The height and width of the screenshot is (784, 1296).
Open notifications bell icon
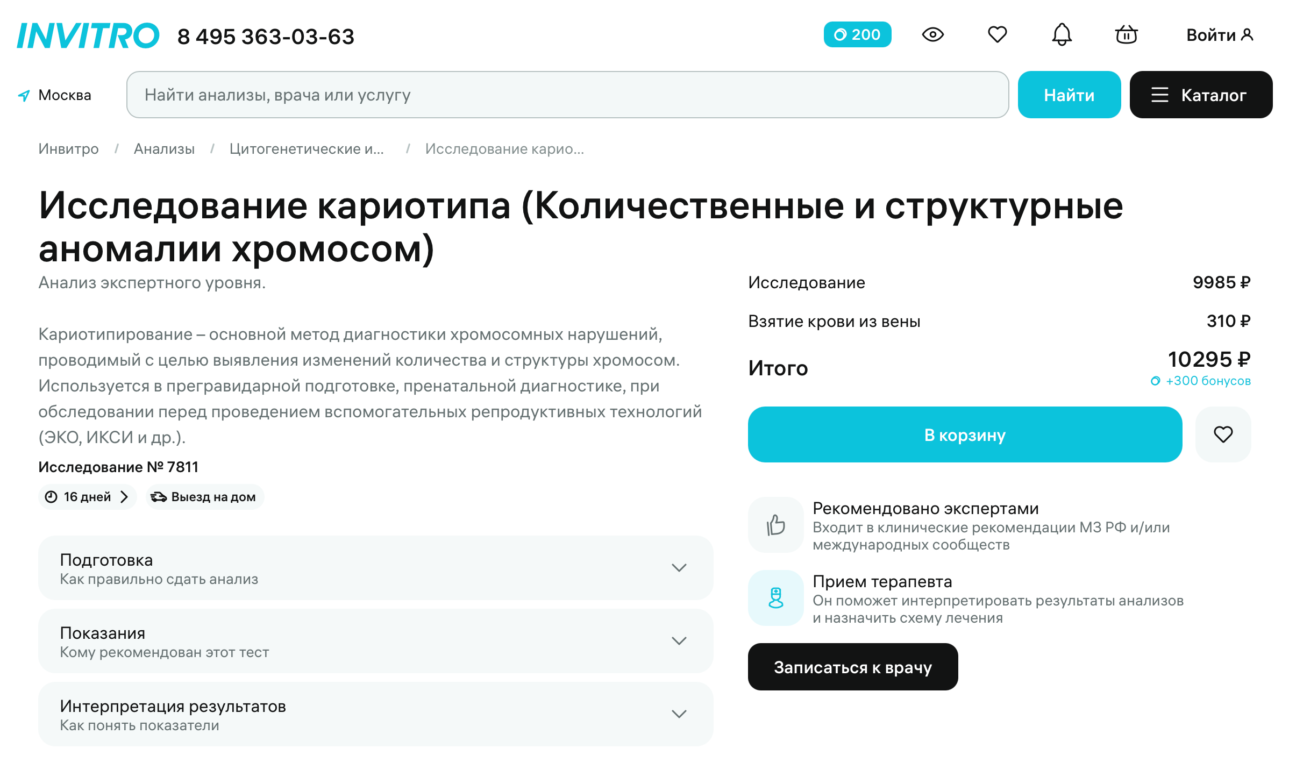point(1062,34)
